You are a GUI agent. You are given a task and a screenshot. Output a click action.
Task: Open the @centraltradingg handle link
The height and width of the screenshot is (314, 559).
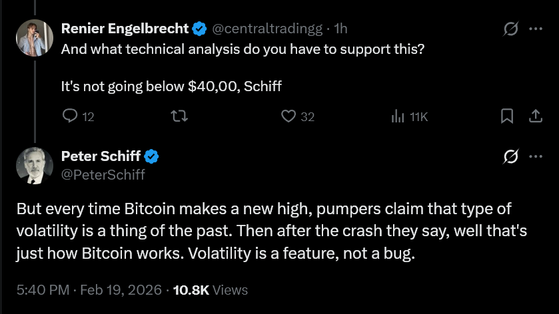(267, 29)
